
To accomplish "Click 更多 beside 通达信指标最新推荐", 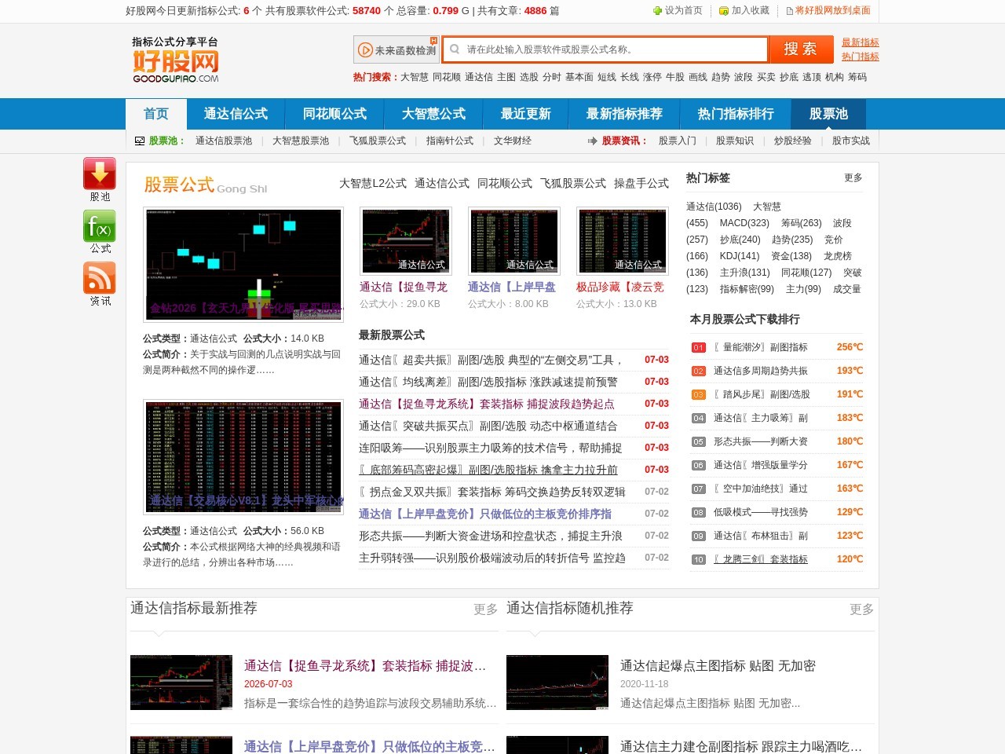I will (486, 609).
